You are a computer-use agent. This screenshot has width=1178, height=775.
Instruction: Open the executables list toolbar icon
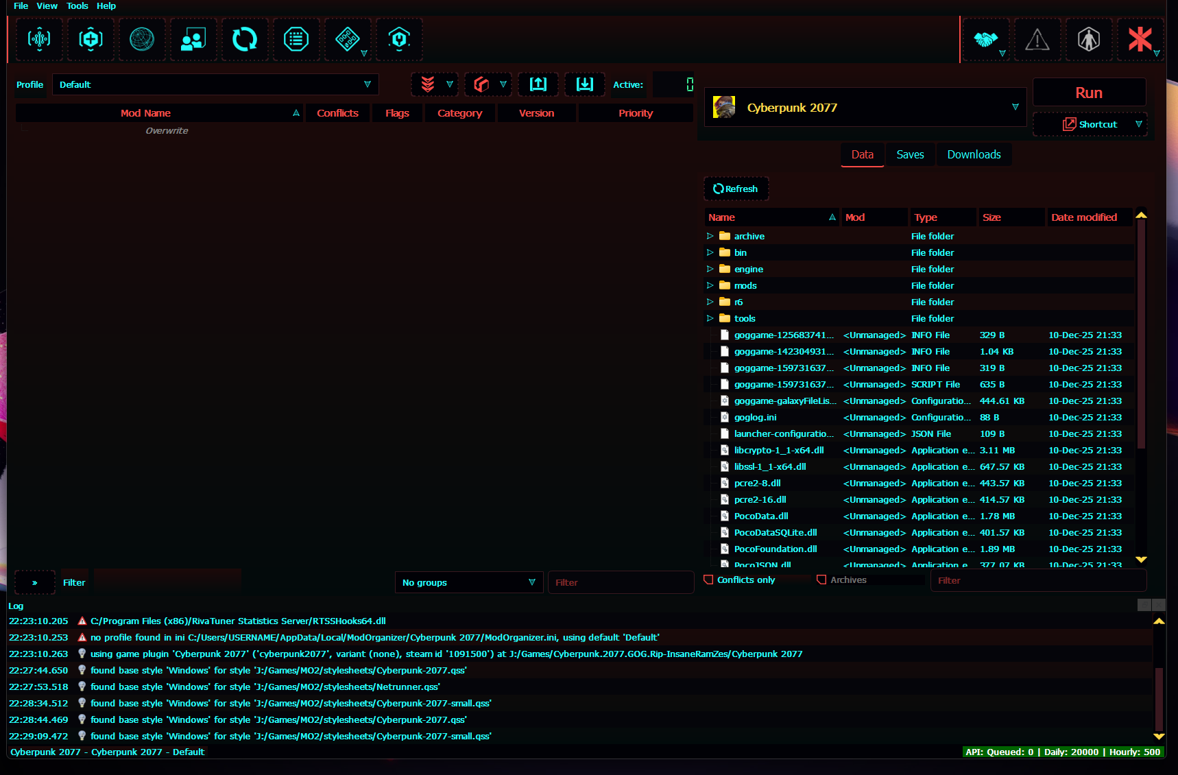[296, 39]
